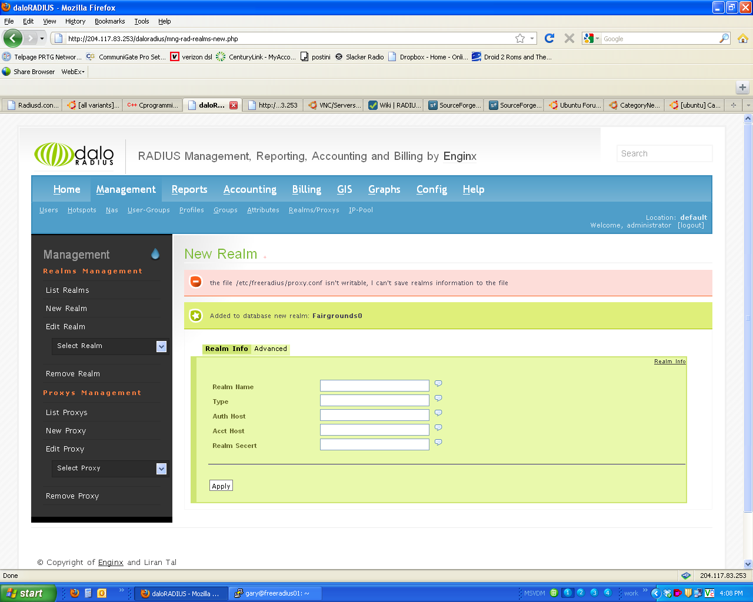The height and width of the screenshot is (602, 753).
Task: Open the Wiki | RADIU... browser tab
Action: 394,105
